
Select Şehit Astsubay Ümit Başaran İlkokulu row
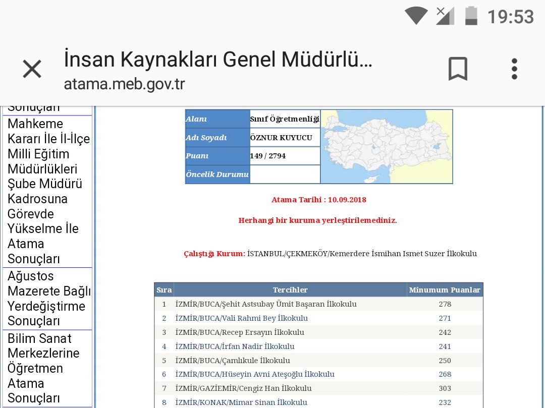click(x=319, y=304)
